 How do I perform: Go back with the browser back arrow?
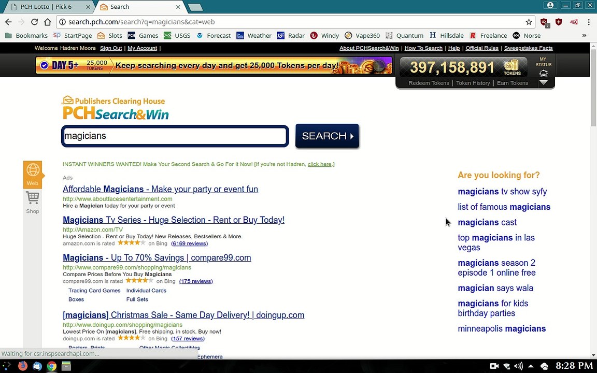[8, 22]
